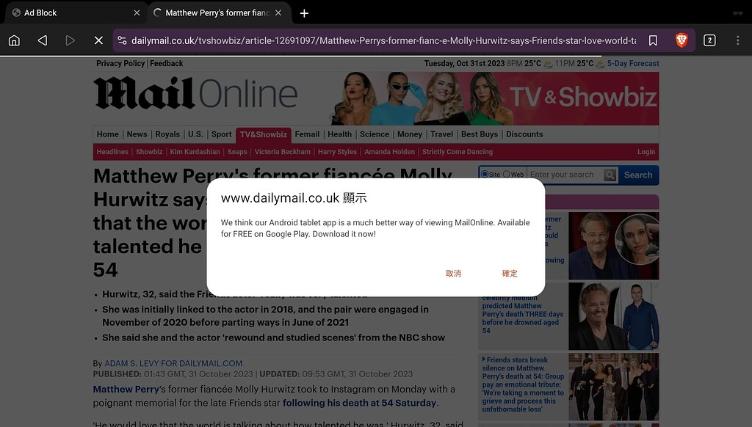The width and height of the screenshot is (752, 427).
Task: Click Friends cast group photo thumbnail
Action: pos(613,387)
